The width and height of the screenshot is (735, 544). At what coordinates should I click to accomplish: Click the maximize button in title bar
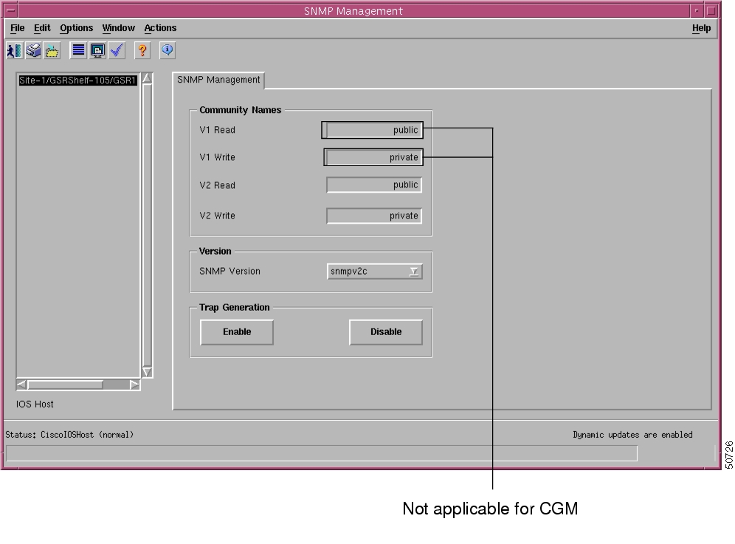pos(711,10)
